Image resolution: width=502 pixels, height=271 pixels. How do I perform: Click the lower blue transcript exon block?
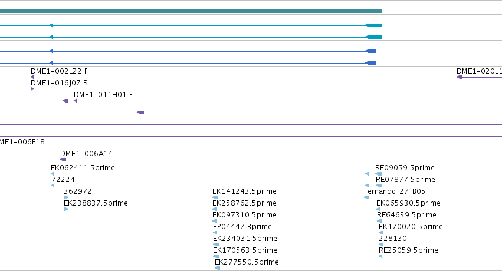click(371, 63)
